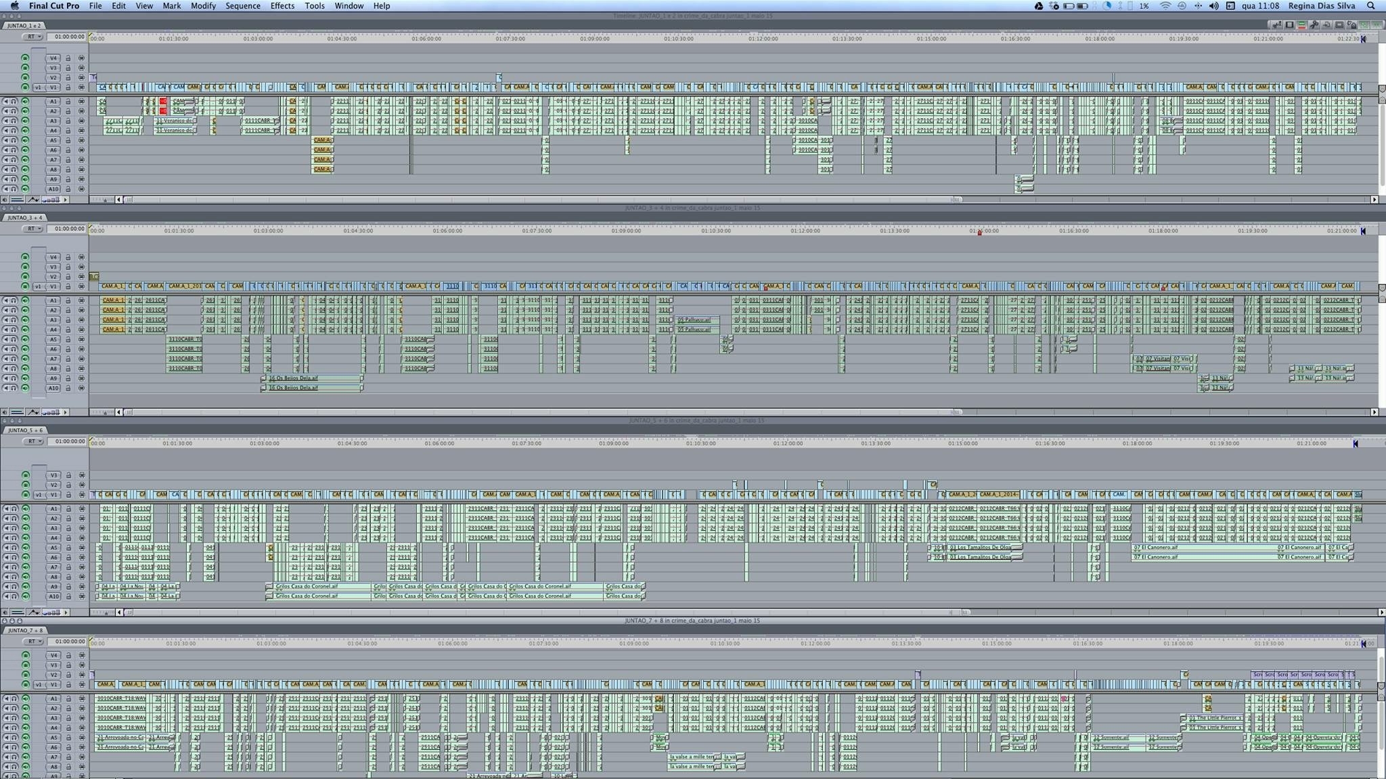The width and height of the screenshot is (1386, 779).
Task: Click red marker on JUNTAO_3 + 4 ruler
Action: click(979, 232)
